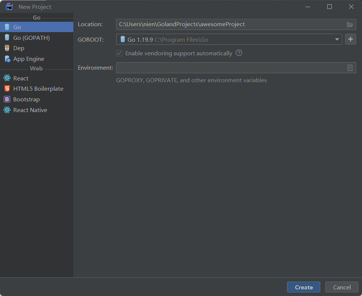This screenshot has height=296, width=362.
Task: Toggle Enable vendoring support automatically checkbox
Action: [119, 53]
